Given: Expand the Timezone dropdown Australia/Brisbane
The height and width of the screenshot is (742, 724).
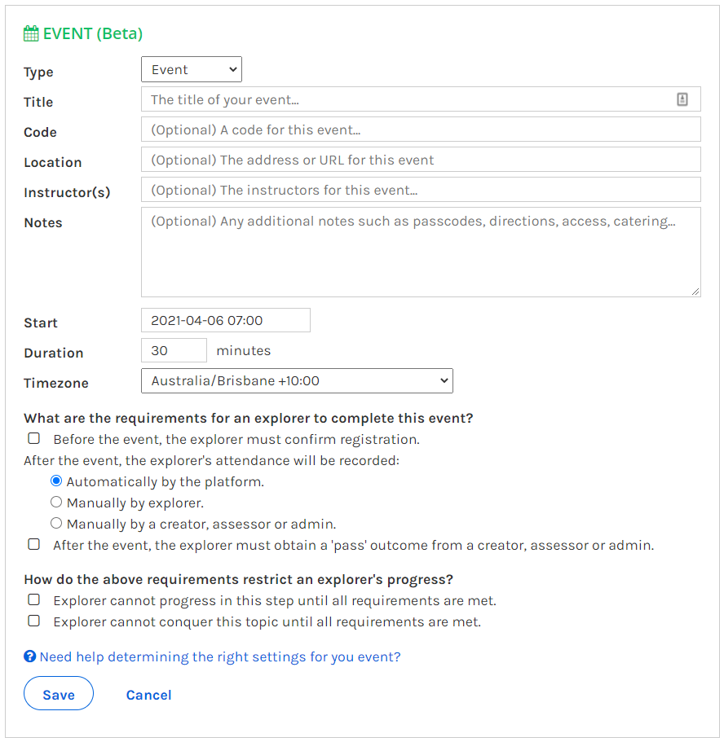Looking at the screenshot, I should [x=297, y=381].
